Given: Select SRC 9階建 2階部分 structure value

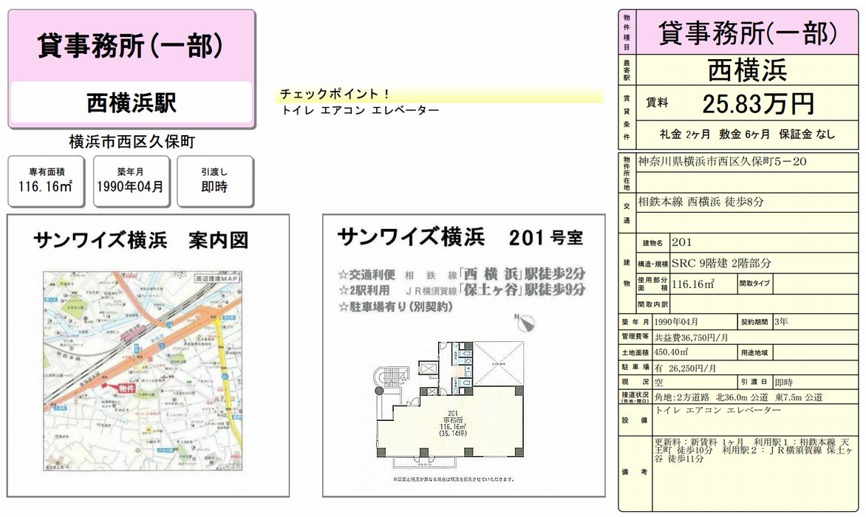Looking at the screenshot, I should 721,263.
